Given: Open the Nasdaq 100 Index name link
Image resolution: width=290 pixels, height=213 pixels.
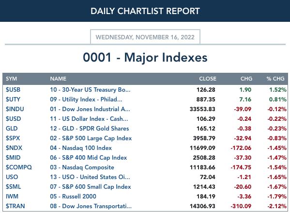Looking at the screenshot, I should tap(81, 148).
